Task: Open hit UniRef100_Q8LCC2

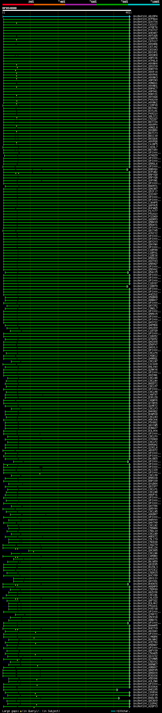Action: (145, 117)
